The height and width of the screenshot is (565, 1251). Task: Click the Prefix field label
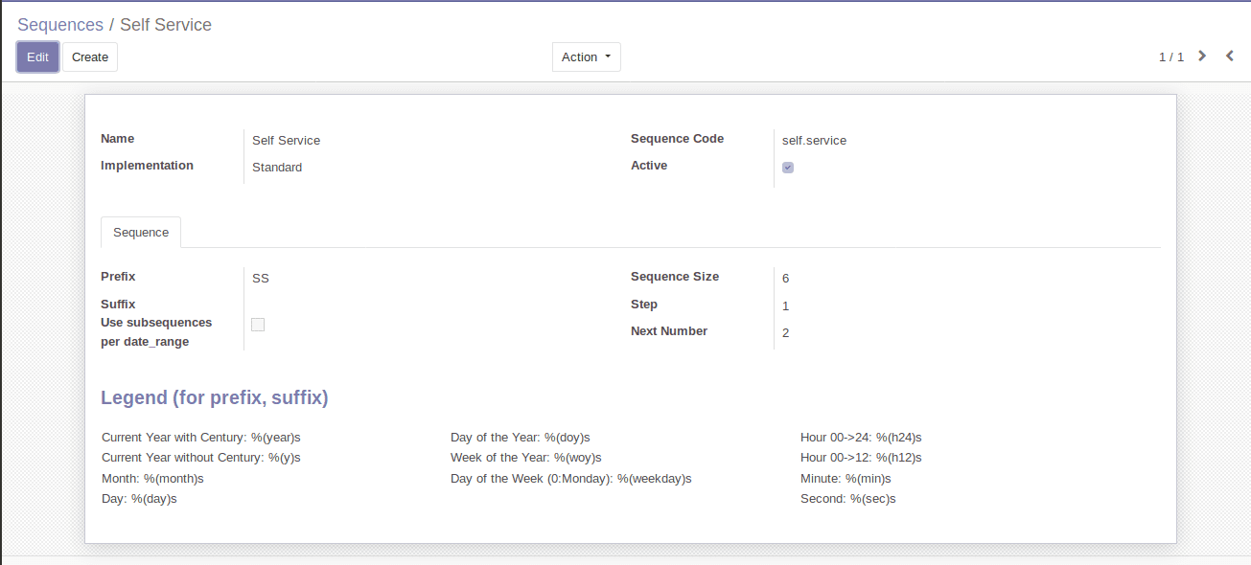118,277
